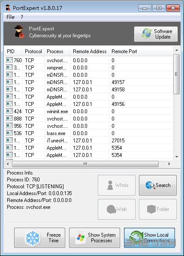Click the vertical scrollbar thumb
The width and height of the screenshot is (184, 256).
pos(176,74)
